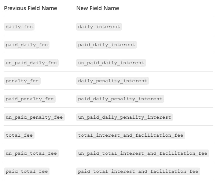The image size is (217, 181).
Task: Select the un_paid_daily_fee code label
Action: (31, 63)
